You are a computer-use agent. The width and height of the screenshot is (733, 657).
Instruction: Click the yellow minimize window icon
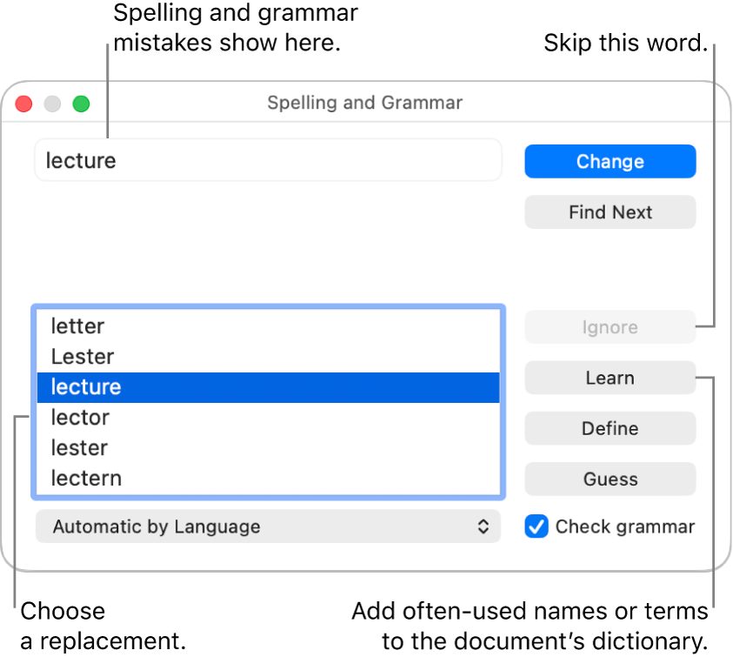coord(51,103)
